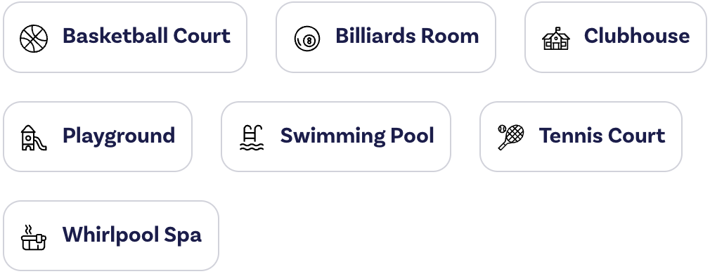Toggle the Swimming Pool amenity chip
This screenshot has width=710, height=274.
(x=336, y=137)
